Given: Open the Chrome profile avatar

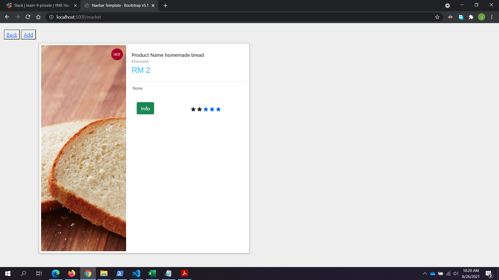Looking at the screenshot, I should point(481,17).
